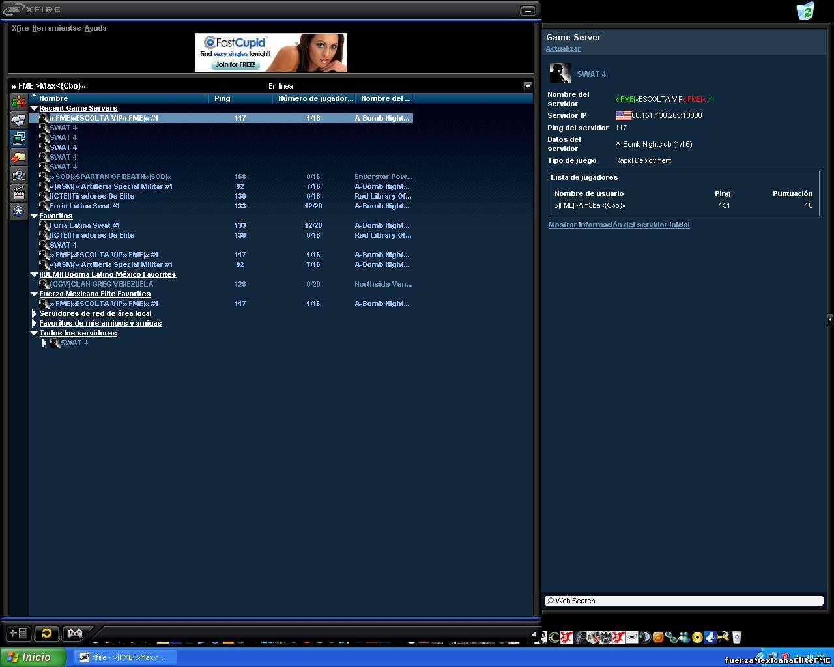Viewport: 834px width, 667px height.
Task: Select Furia Latina Swat #1 under Favoritos
Action: coord(222,225)
